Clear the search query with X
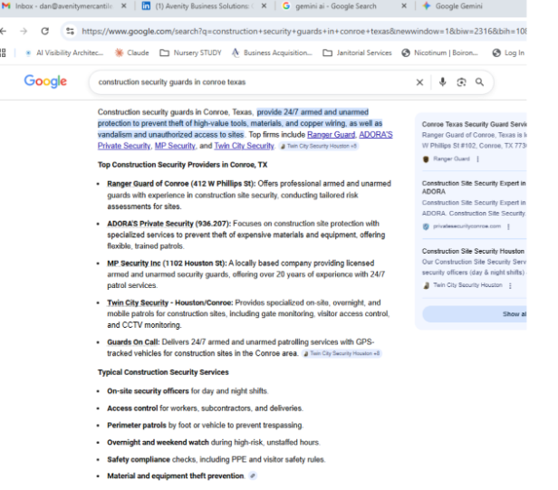 click(x=419, y=82)
